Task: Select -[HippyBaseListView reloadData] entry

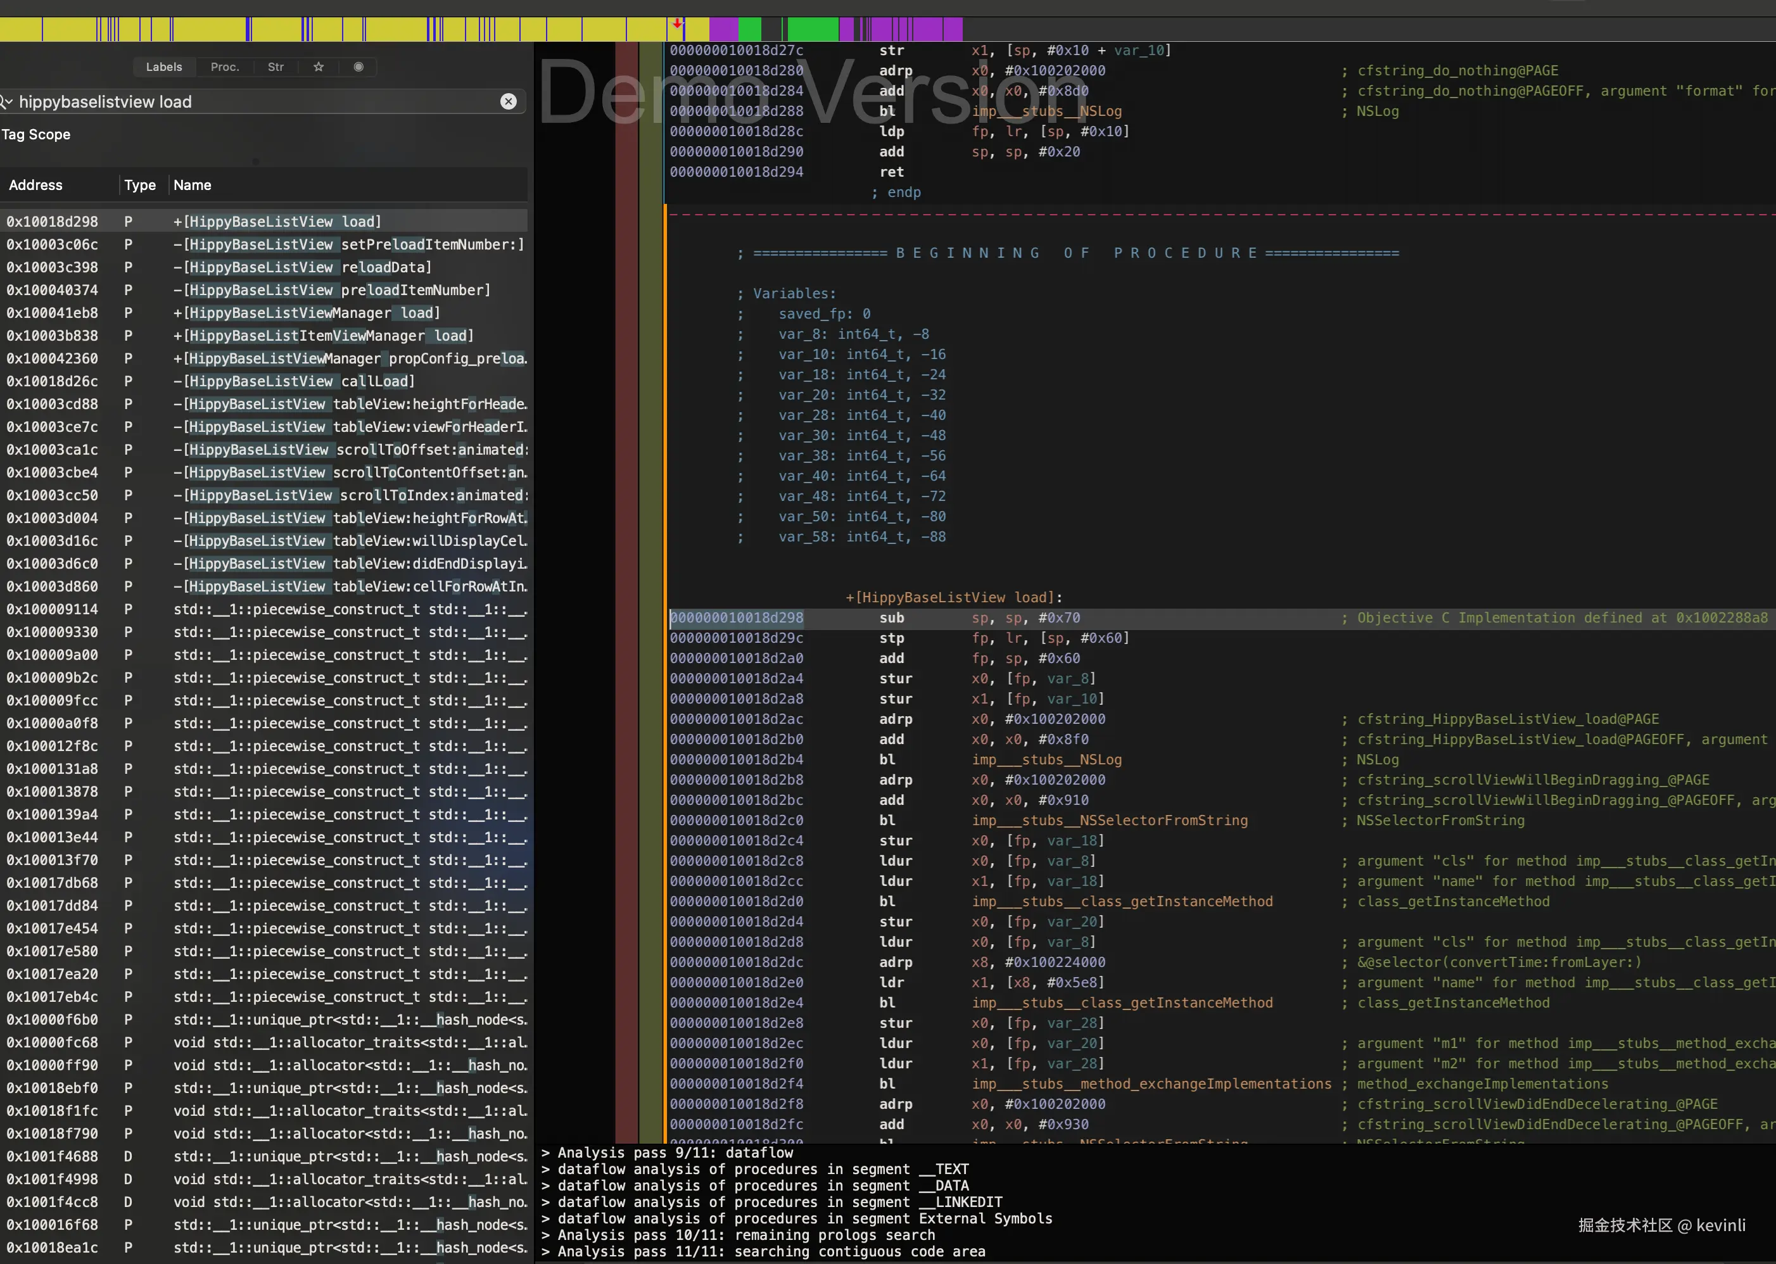Action: [302, 267]
